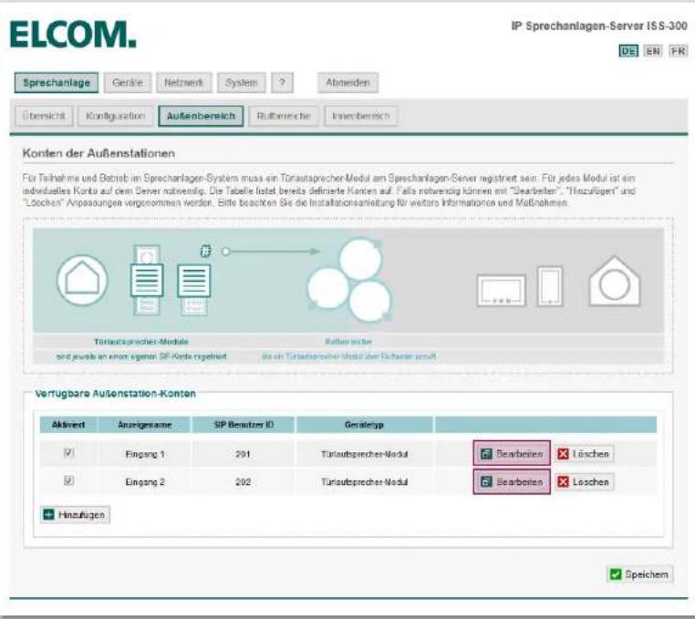Switch language to DE

[628, 51]
